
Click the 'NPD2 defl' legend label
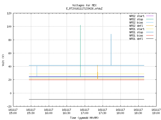136,26
